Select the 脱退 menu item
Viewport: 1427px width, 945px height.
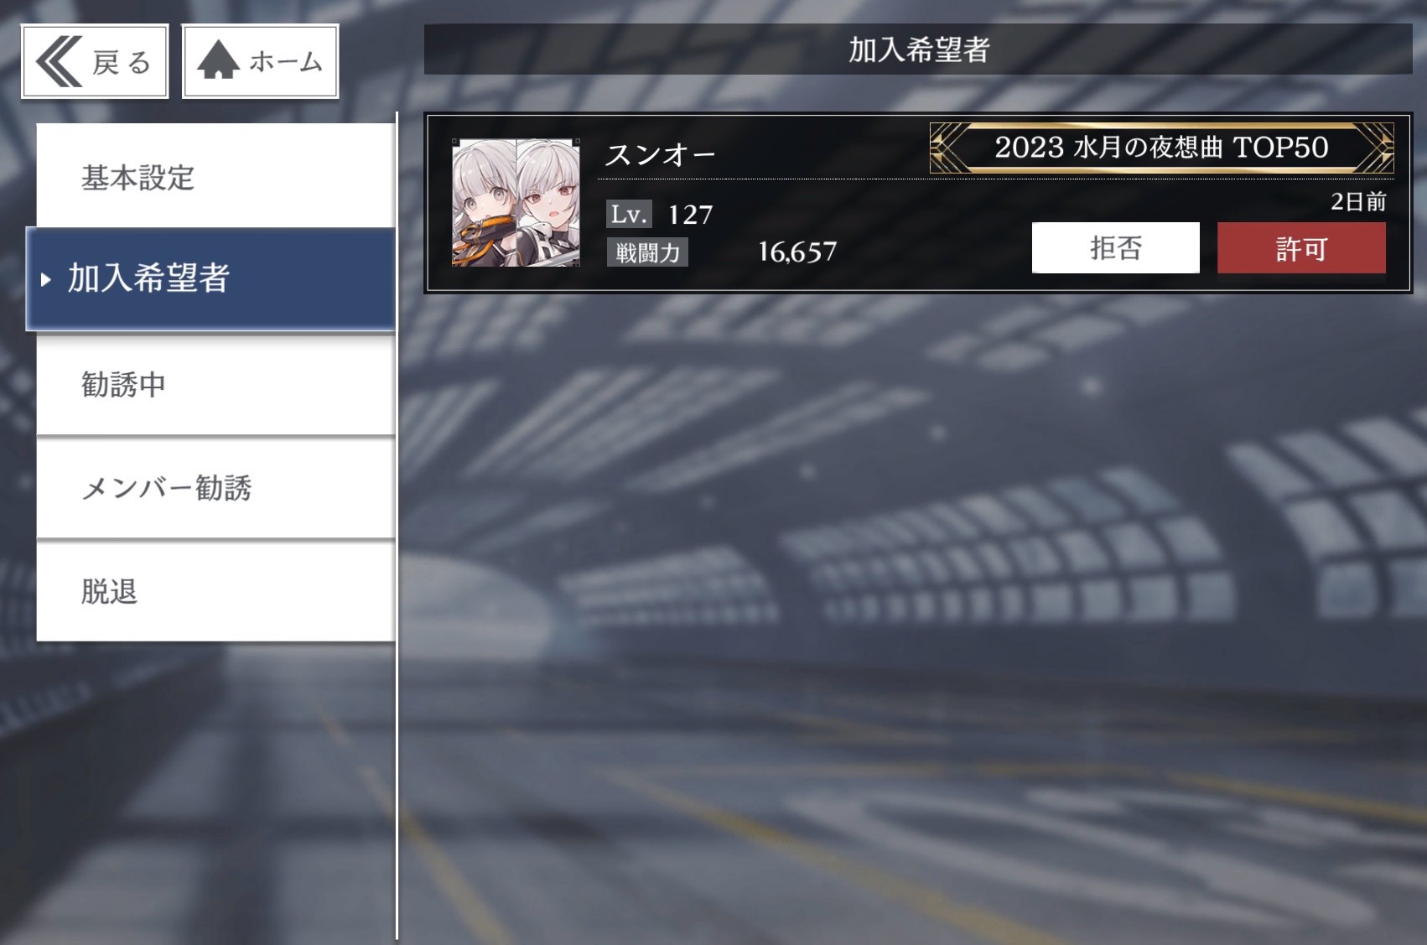pyautogui.click(x=215, y=591)
